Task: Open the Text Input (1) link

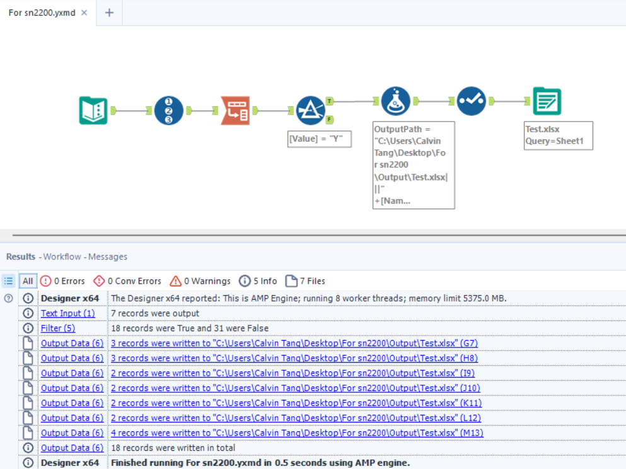Action: (x=68, y=314)
